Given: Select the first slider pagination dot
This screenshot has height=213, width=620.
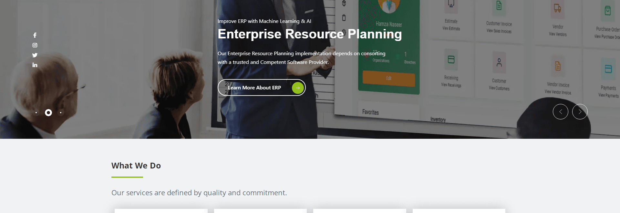Looking at the screenshot, I should click(36, 113).
